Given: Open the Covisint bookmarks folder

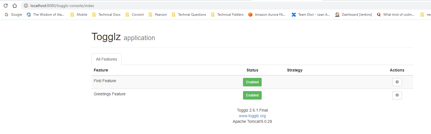Looking at the screenshot, I should [134, 15].
